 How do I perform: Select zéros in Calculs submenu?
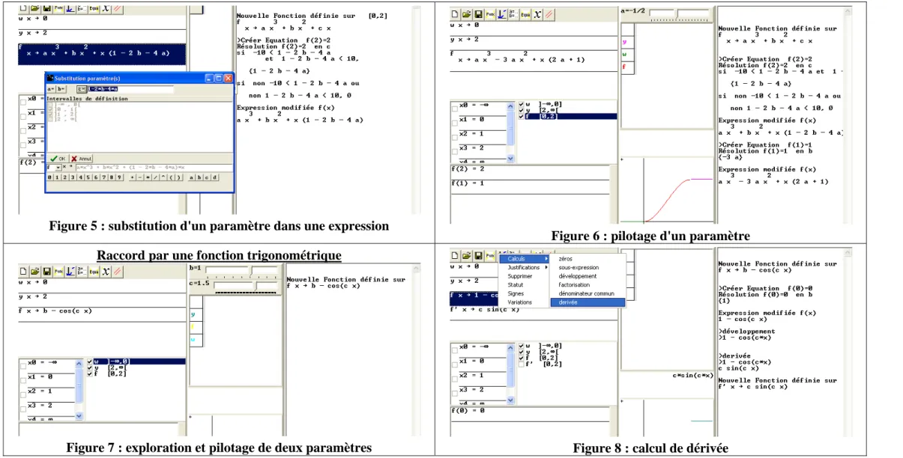[588, 259]
